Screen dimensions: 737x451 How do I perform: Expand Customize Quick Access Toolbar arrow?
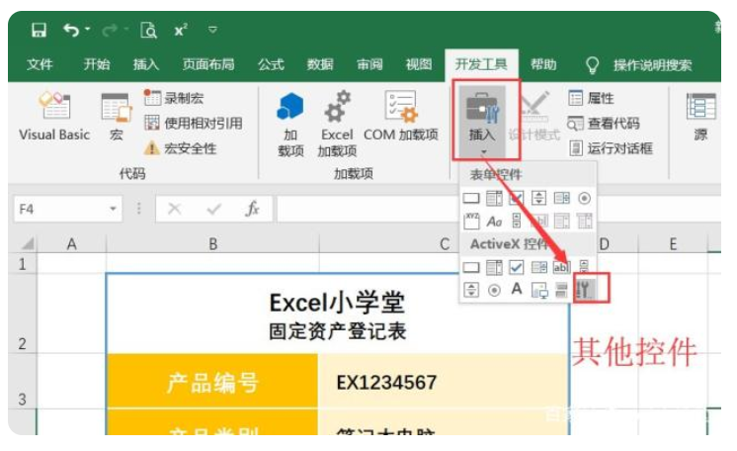click(212, 30)
